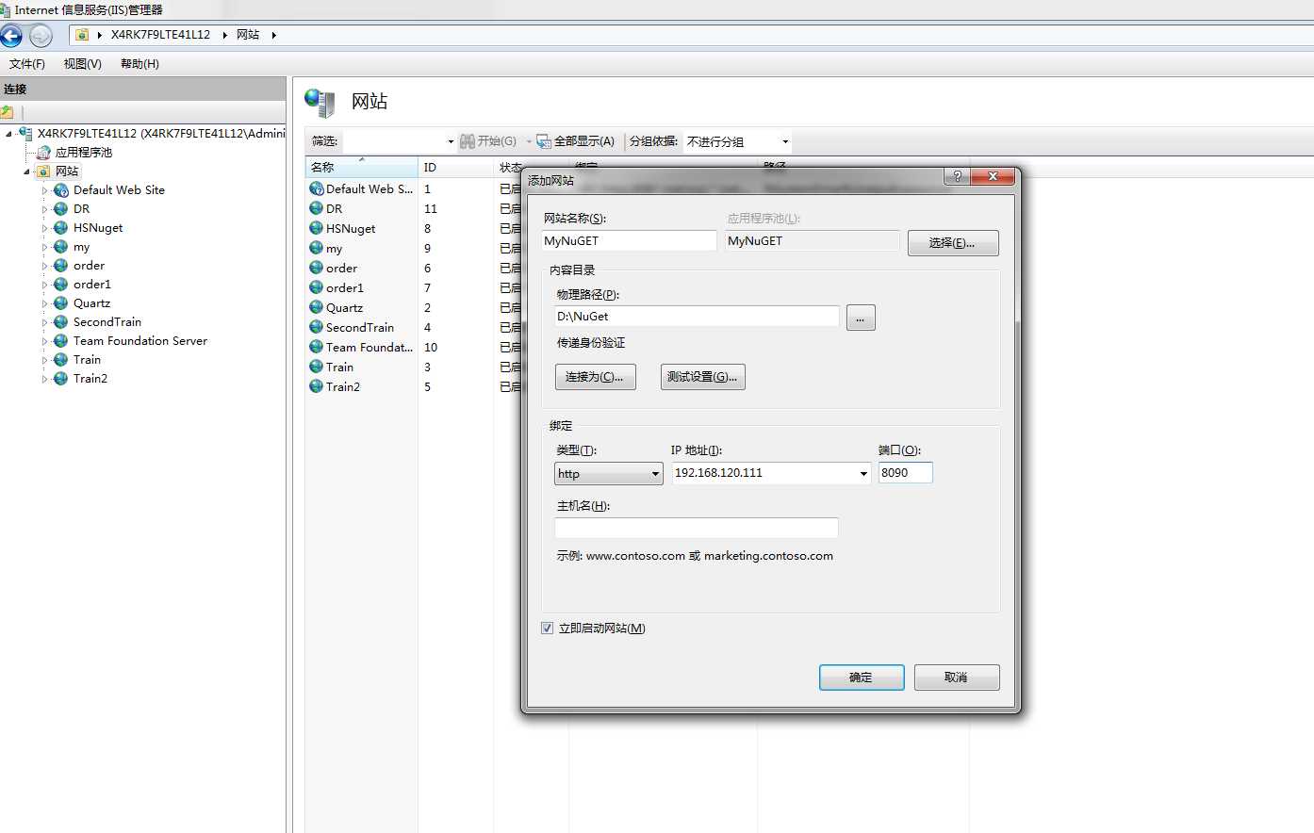Click Default Web Site globe icon in tree

(61, 190)
